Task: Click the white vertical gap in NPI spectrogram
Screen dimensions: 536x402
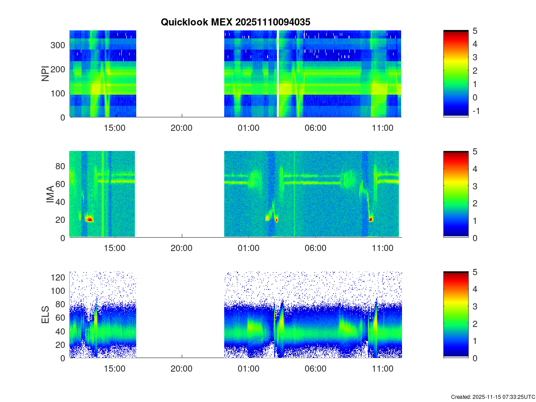Action: coord(277,74)
